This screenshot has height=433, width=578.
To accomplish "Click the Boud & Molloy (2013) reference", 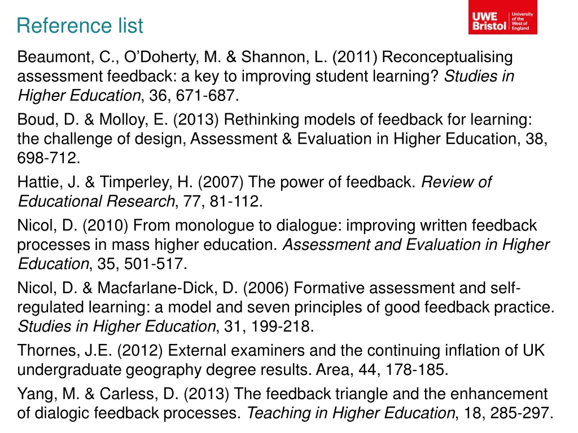I will (x=282, y=139).
